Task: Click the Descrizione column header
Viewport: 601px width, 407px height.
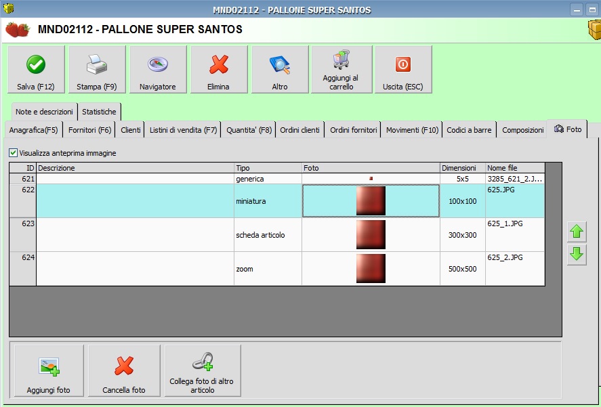Action: [136, 168]
